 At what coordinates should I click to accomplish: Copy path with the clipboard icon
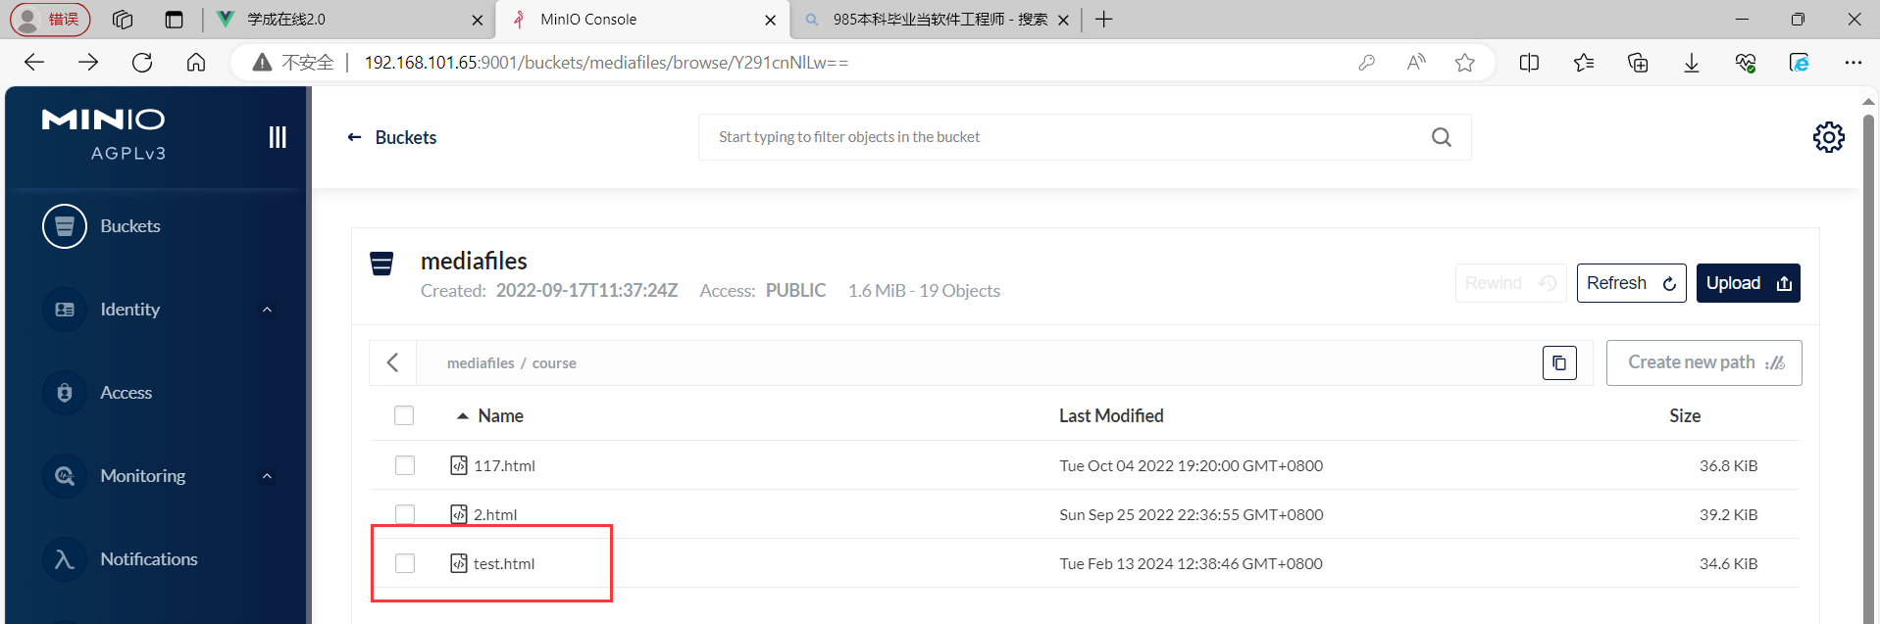[1559, 362]
